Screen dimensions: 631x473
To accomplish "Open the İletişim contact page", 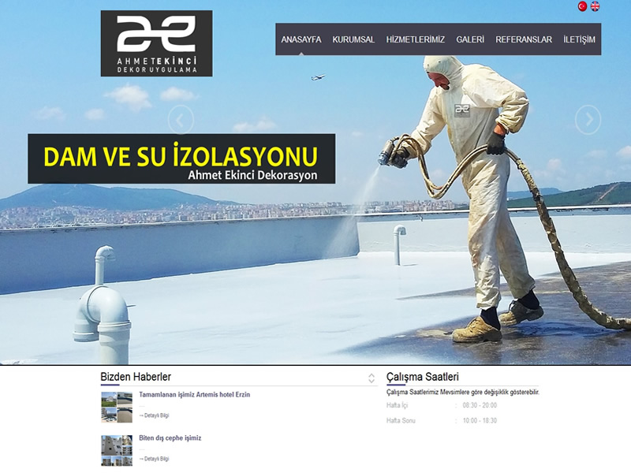I will tap(579, 39).
